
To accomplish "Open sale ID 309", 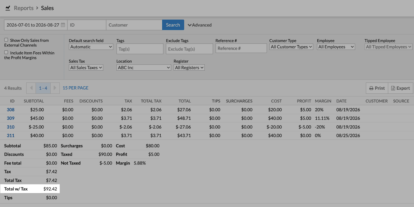I will tap(11, 118).
